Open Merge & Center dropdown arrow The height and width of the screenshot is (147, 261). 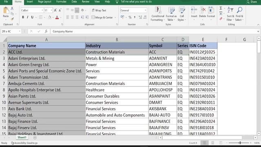point(115,18)
